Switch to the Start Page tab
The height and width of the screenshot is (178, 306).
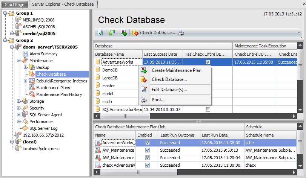tap(14, 4)
